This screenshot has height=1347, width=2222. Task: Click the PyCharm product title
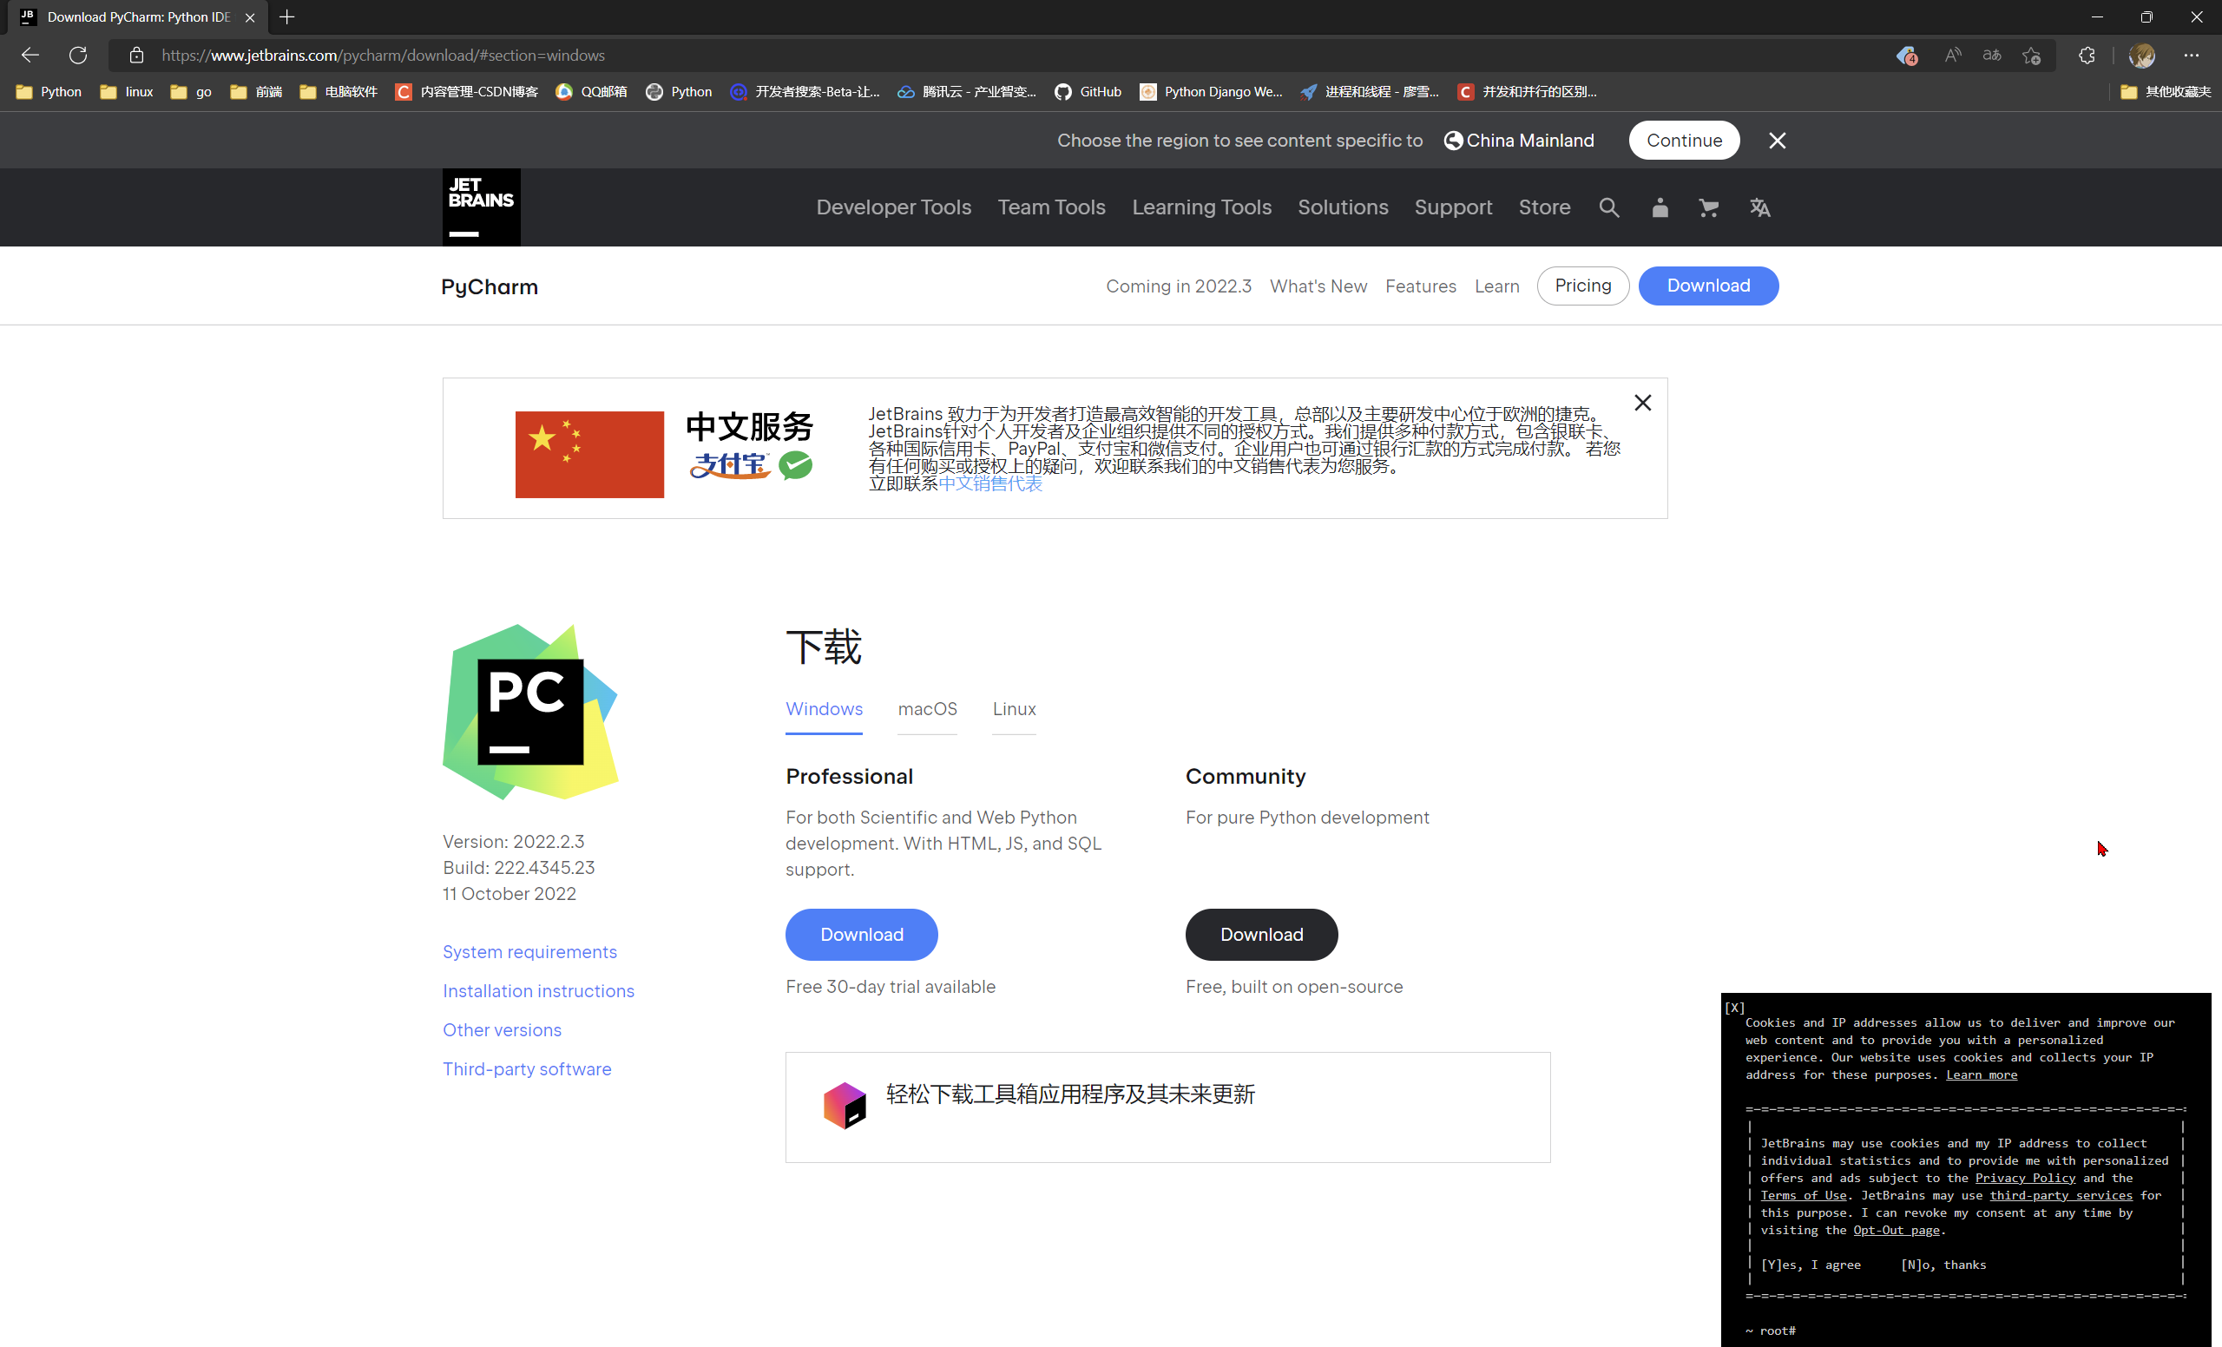pyautogui.click(x=490, y=286)
